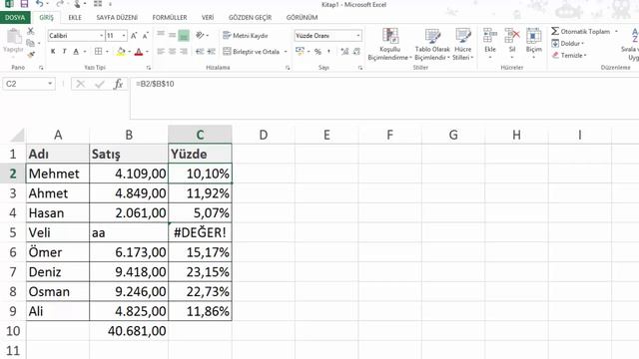Viewport: 639px width, 359px height.
Task: Switch to the EKLE tab
Action: [x=75, y=18]
